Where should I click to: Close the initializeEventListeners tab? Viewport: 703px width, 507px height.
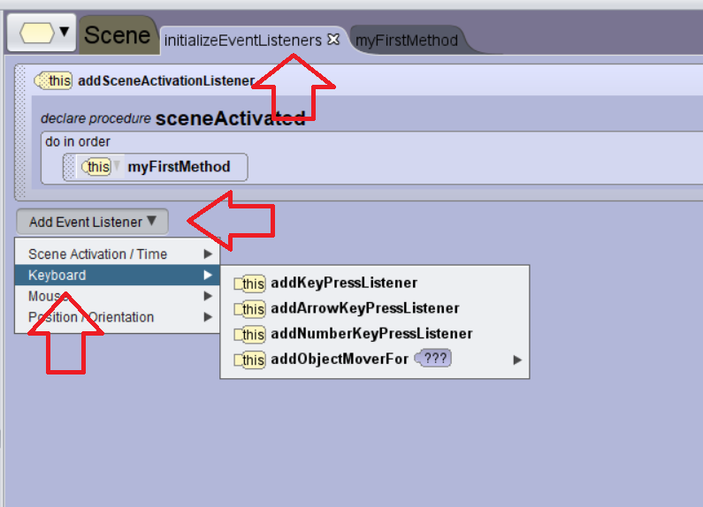[333, 40]
